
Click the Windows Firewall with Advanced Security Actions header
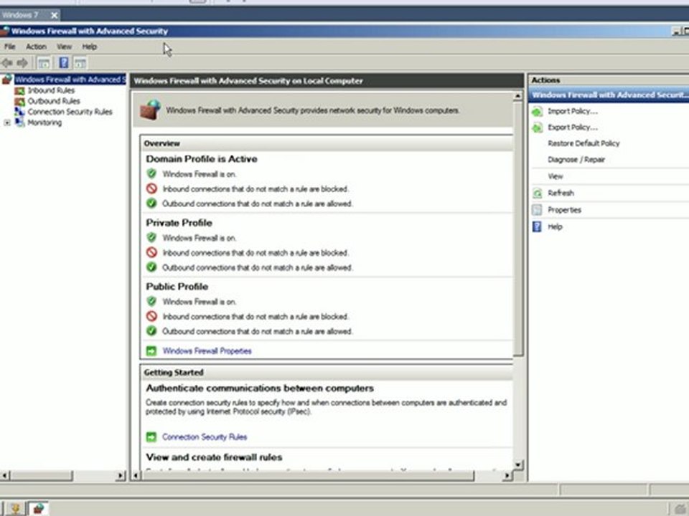point(609,95)
